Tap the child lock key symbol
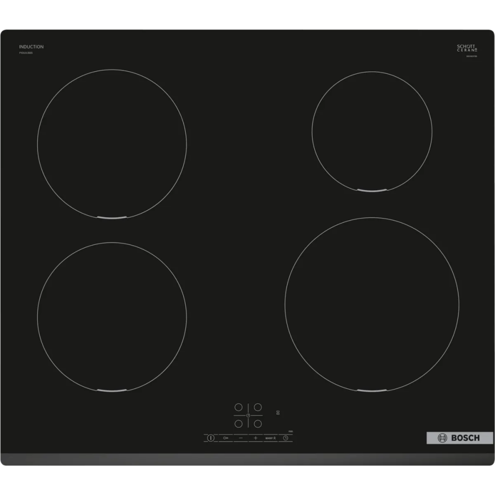This screenshot has width=495, height=495. pyautogui.click(x=226, y=438)
